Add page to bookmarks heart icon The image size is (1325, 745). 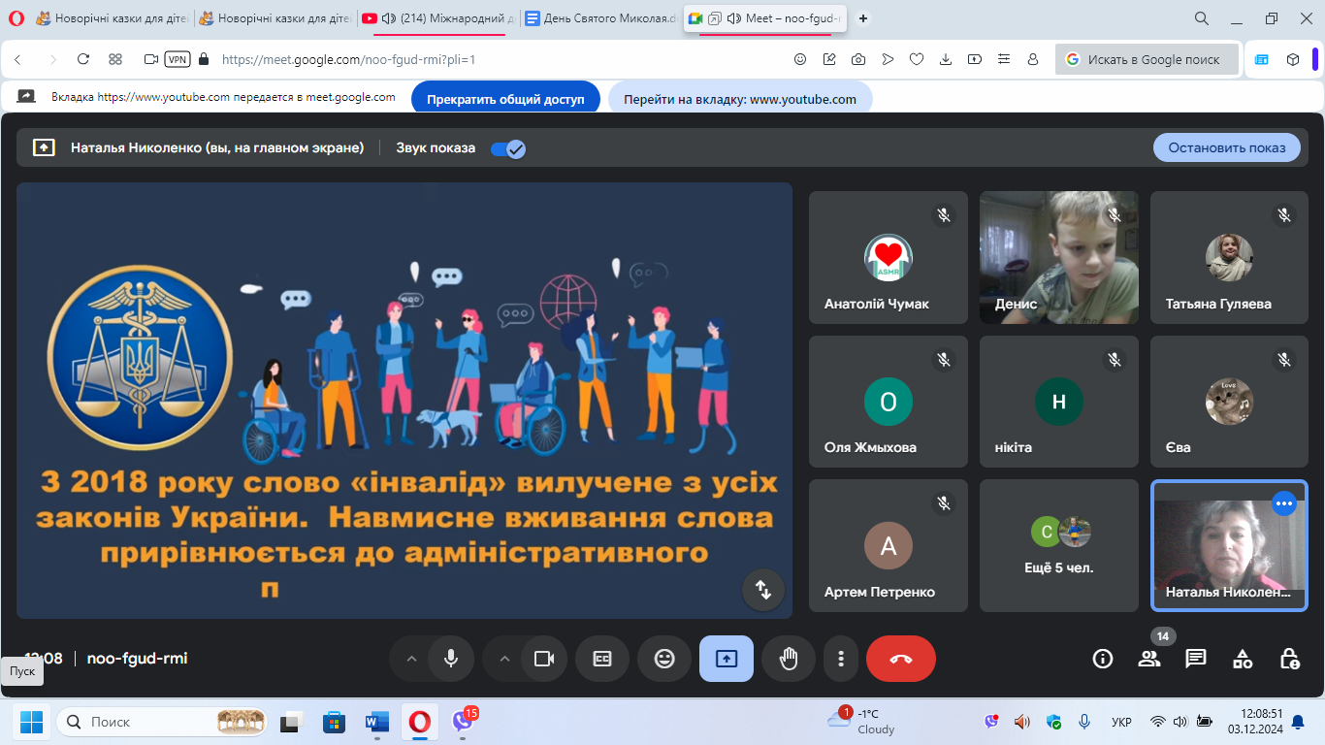coord(916,59)
